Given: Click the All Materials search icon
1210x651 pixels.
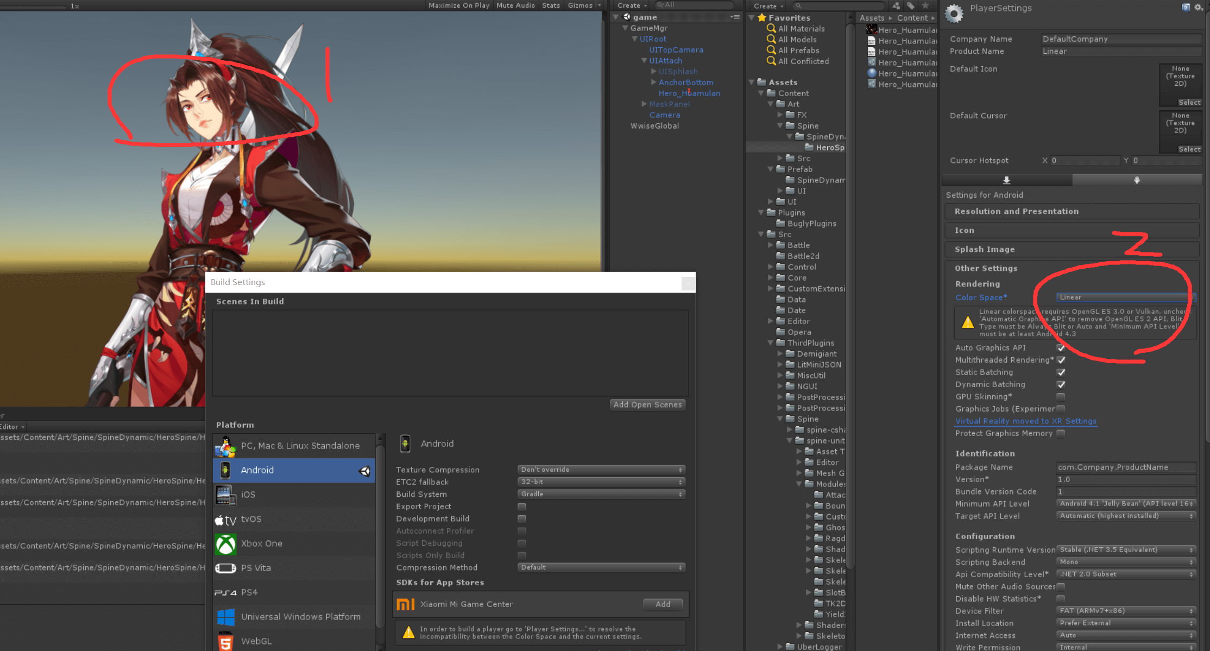Looking at the screenshot, I should tap(771, 29).
